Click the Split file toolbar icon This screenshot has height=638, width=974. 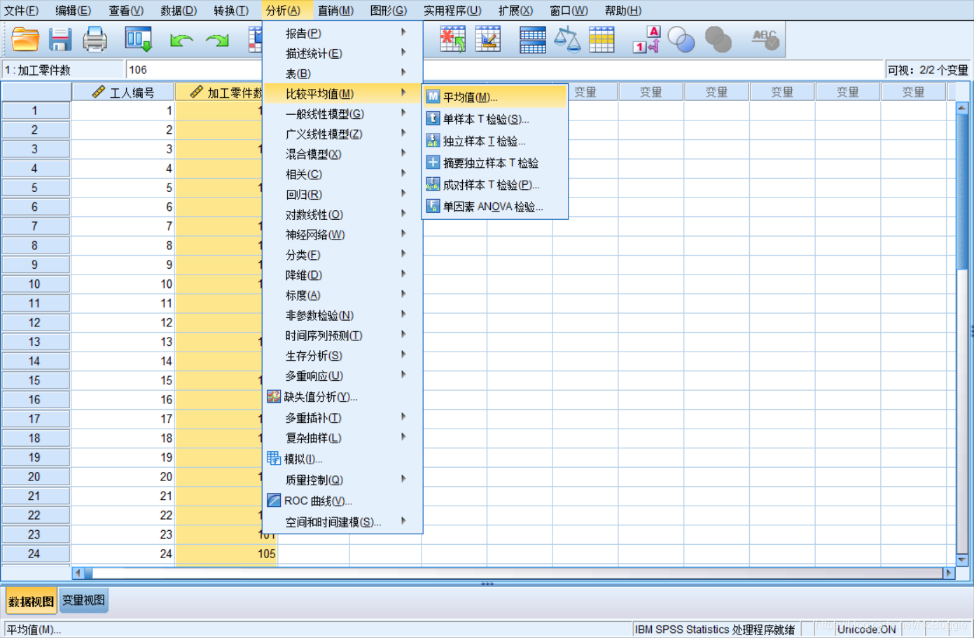pyautogui.click(x=488, y=39)
